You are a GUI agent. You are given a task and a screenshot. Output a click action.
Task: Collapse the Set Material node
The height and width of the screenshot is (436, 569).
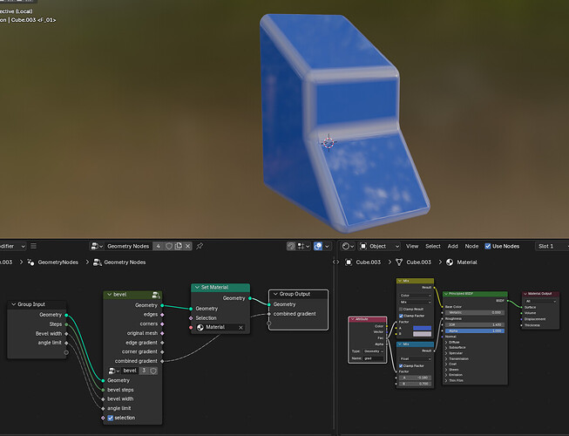click(197, 287)
